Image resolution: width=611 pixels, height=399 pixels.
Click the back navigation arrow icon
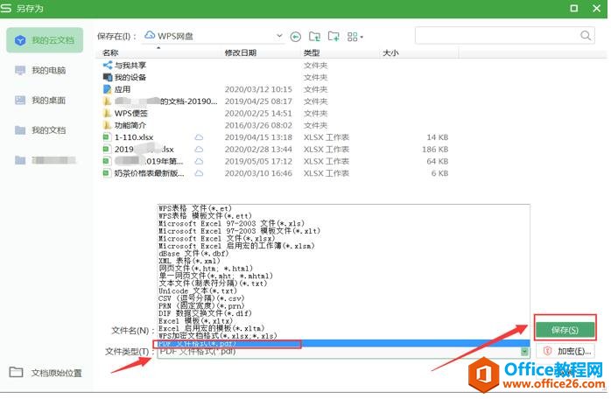tap(296, 37)
